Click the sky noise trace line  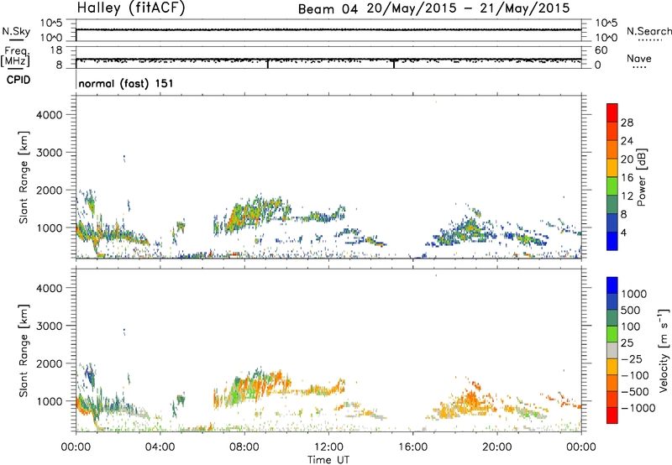(328, 29)
